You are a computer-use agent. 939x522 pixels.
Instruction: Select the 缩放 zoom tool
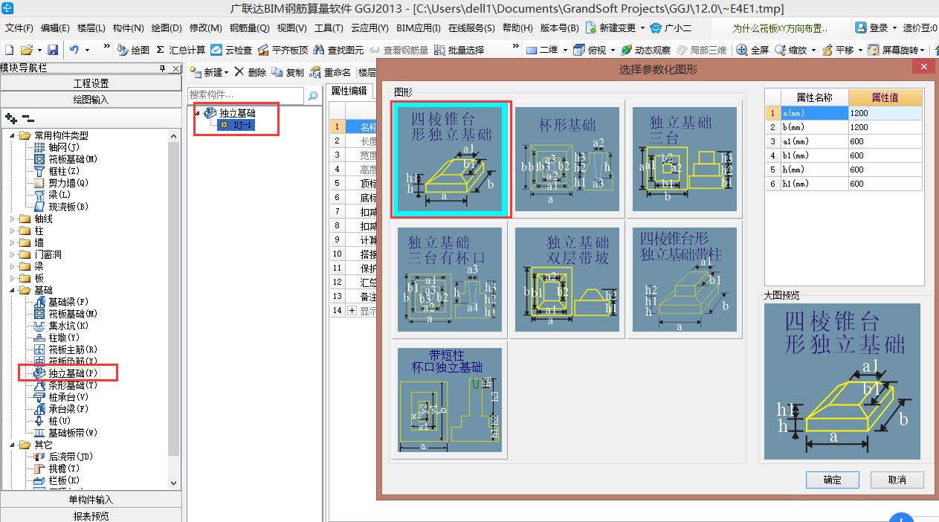point(790,50)
